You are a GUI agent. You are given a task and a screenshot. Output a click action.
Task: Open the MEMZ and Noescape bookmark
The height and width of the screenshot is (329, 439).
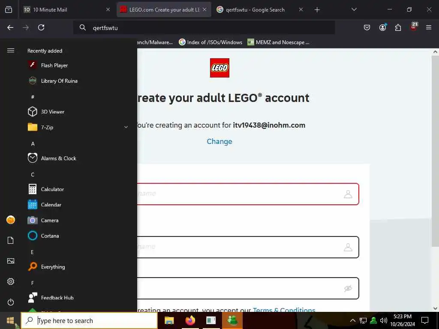pyautogui.click(x=279, y=42)
